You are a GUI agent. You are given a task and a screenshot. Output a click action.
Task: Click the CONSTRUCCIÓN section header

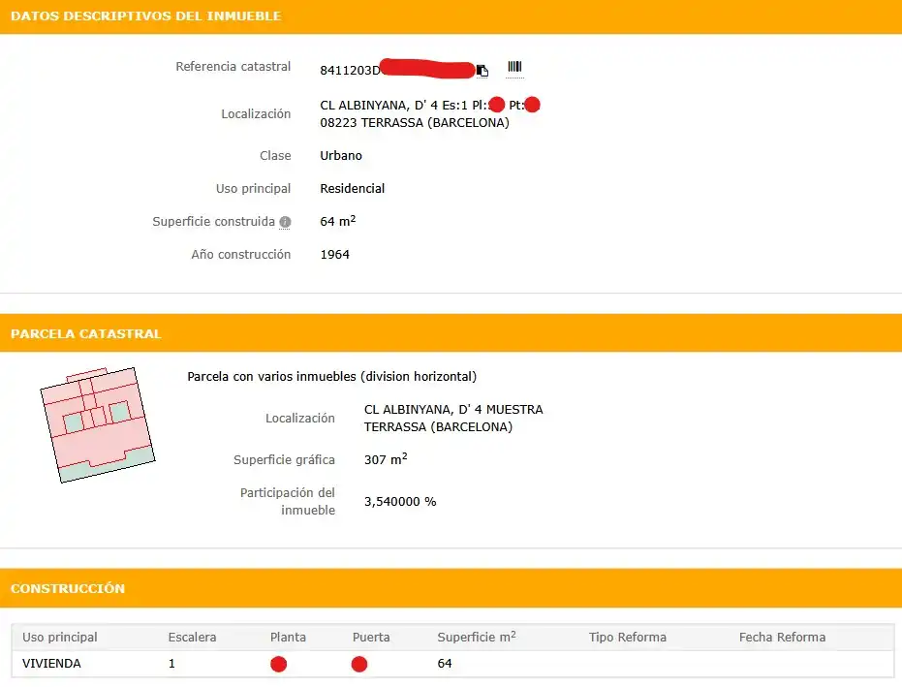tap(68, 588)
